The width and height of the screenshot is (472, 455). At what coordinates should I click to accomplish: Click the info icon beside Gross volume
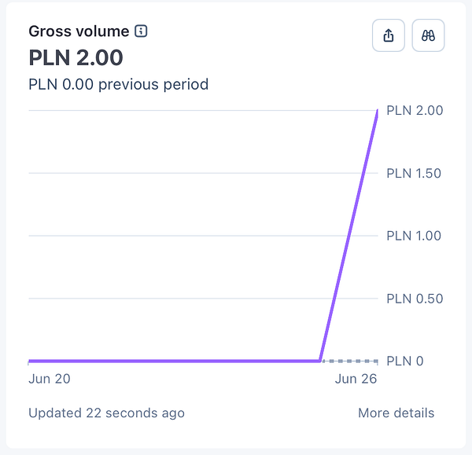click(141, 31)
